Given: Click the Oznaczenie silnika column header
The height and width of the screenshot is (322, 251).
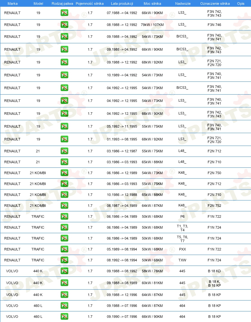Looking at the screenshot, I should tap(215, 4).
